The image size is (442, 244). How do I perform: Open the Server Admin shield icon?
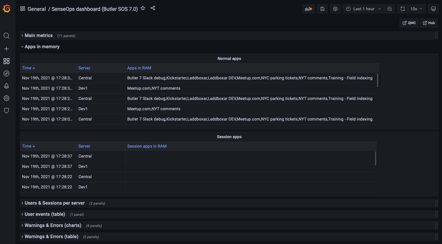tap(6, 111)
